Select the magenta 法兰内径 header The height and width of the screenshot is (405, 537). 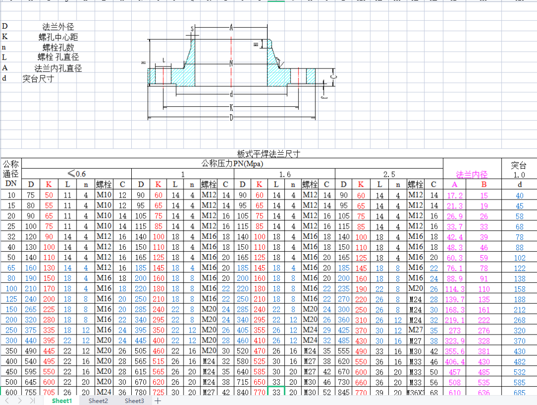(472, 174)
